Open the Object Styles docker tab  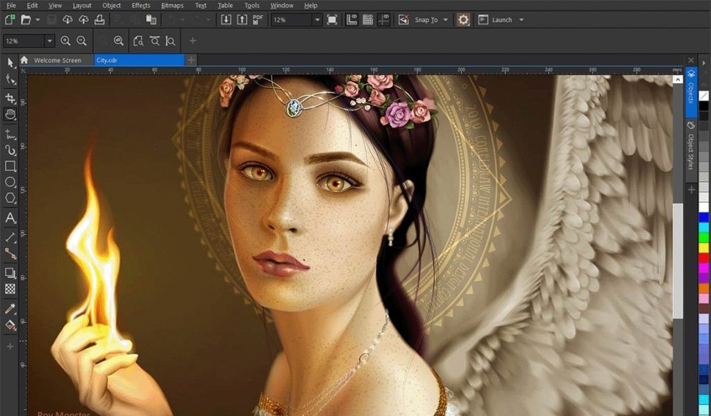[691, 150]
